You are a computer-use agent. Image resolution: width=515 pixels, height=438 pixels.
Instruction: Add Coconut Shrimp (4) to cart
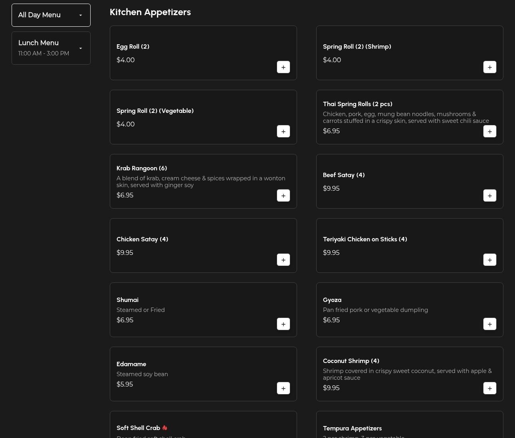point(489,388)
